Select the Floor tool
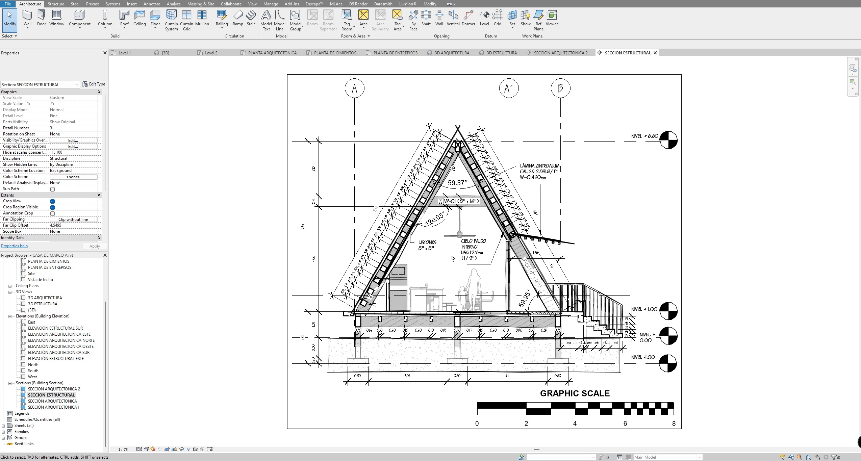861x461 pixels. click(155, 19)
